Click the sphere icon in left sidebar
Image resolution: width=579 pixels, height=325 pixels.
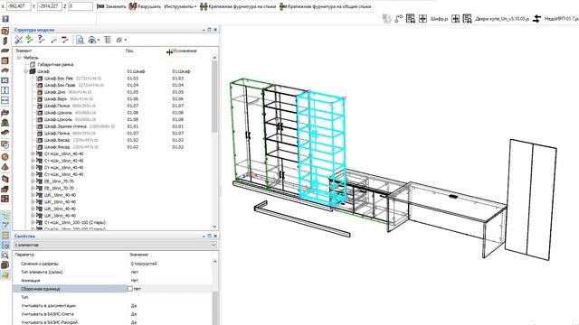(5, 157)
